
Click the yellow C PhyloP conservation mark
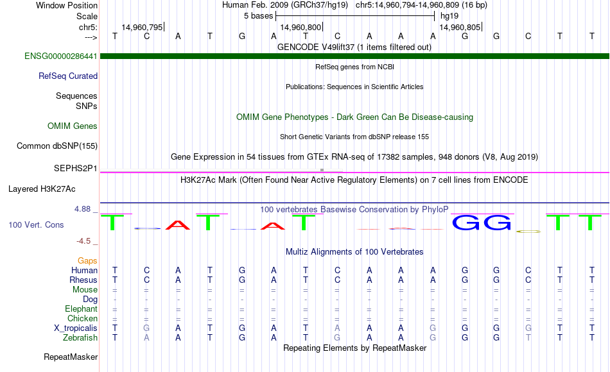pyautogui.click(x=528, y=232)
